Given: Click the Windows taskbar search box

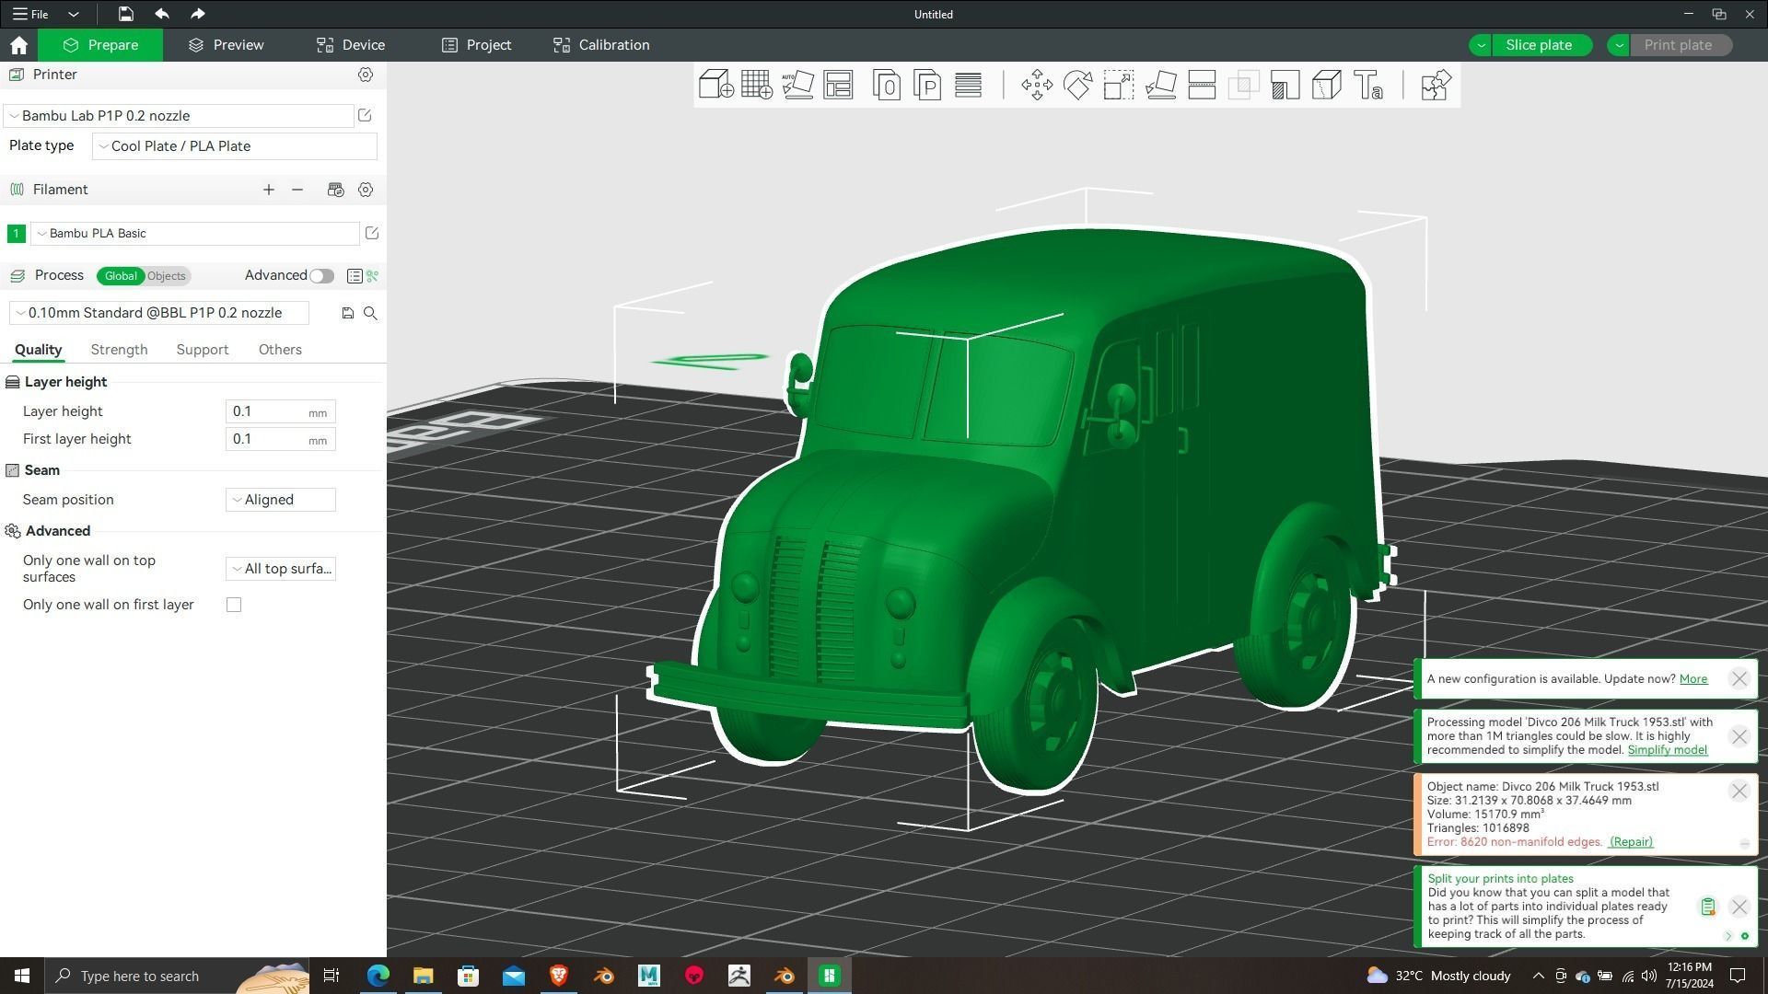Looking at the screenshot, I should 179,976.
